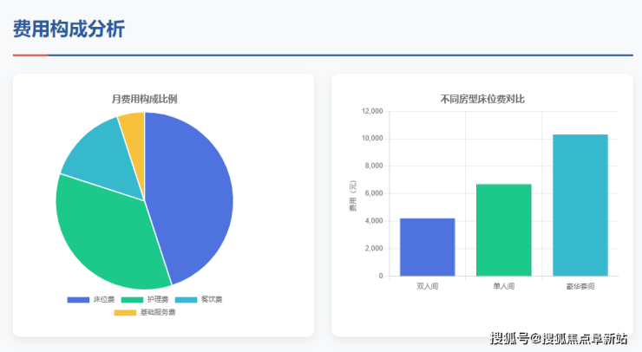Toggle 基础服务费 legend label

click(157, 312)
